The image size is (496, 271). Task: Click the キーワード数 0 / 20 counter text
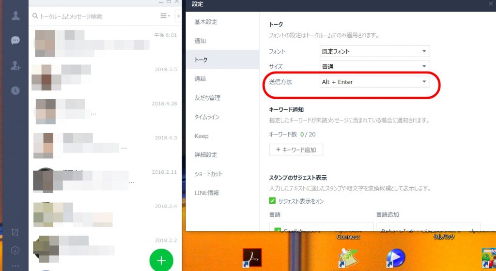click(x=292, y=134)
